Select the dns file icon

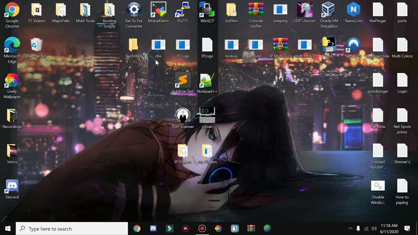point(158,45)
